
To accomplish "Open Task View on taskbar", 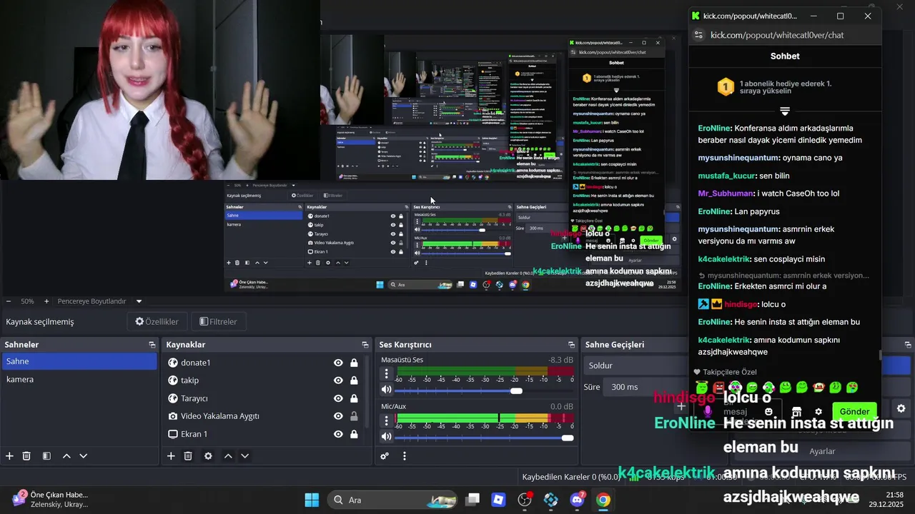I will click(473, 500).
